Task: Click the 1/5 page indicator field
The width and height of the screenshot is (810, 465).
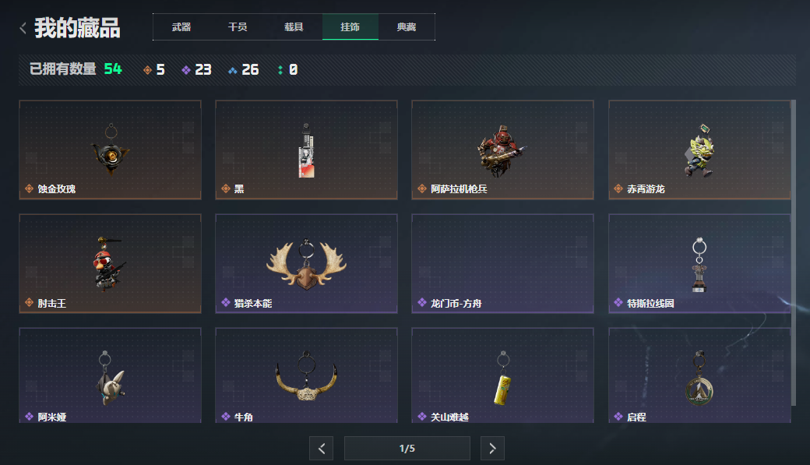Action: tap(407, 448)
